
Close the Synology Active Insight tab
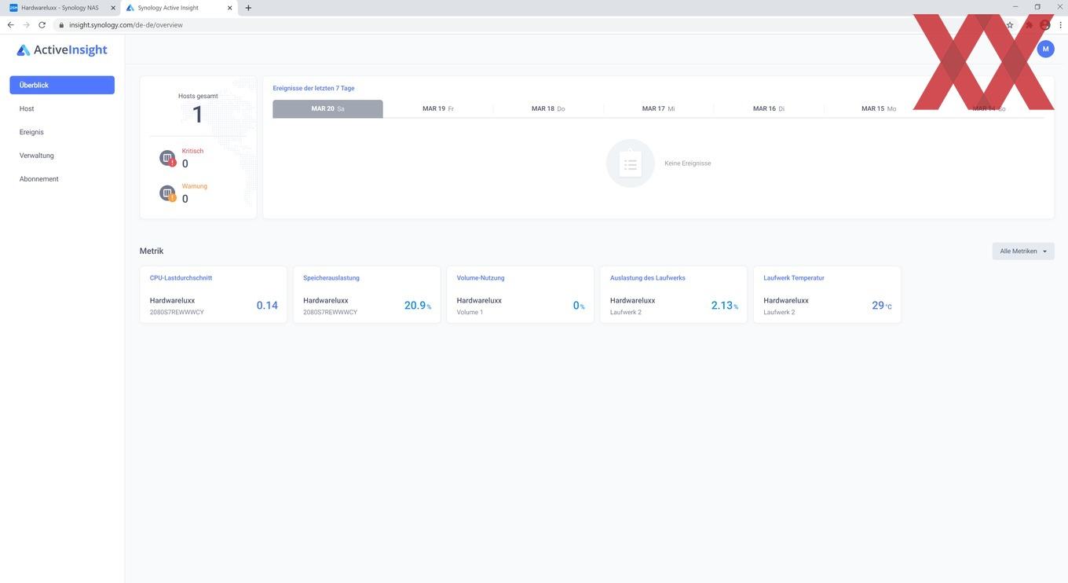click(x=229, y=8)
